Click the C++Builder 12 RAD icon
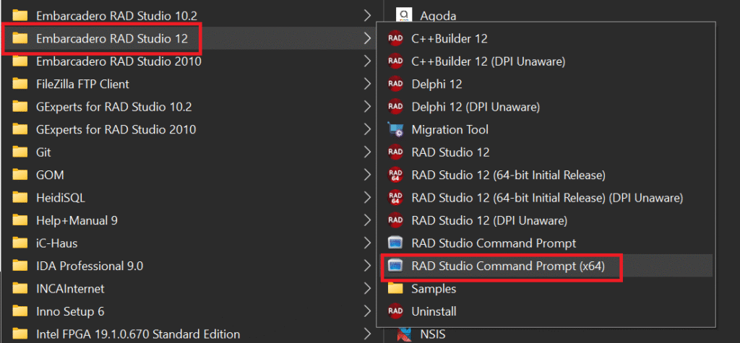740x343 pixels. coord(395,39)
